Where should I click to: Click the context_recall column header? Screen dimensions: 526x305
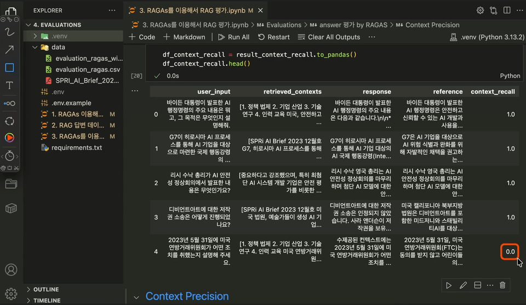pos(493,91)
